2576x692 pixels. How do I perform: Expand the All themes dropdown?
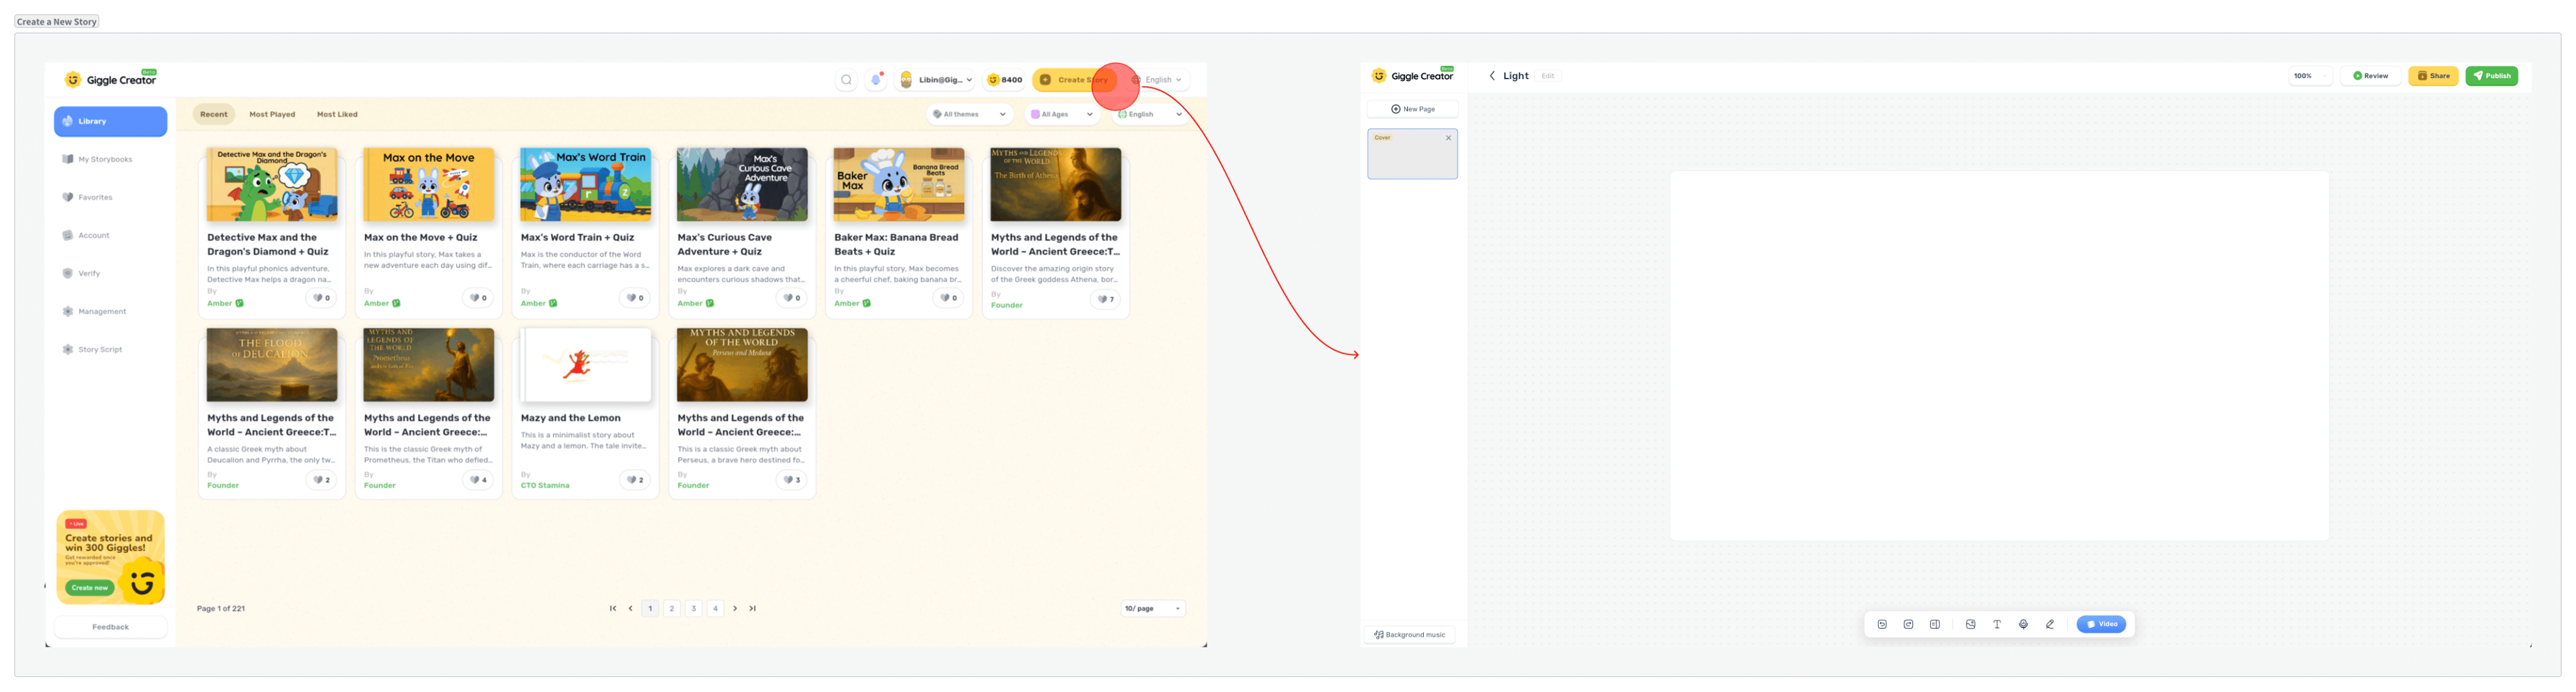coord(969,115)
